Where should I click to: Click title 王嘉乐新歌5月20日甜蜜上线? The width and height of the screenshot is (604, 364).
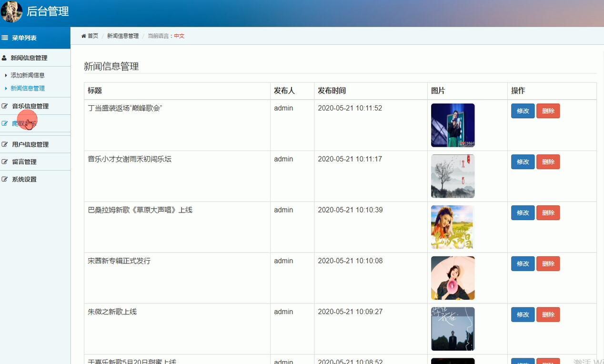pyautogui.click(x=132, y=362)
